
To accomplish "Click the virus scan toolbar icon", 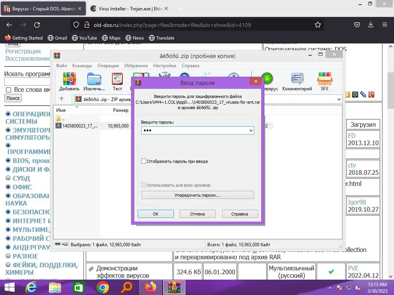I will point(267,81).
